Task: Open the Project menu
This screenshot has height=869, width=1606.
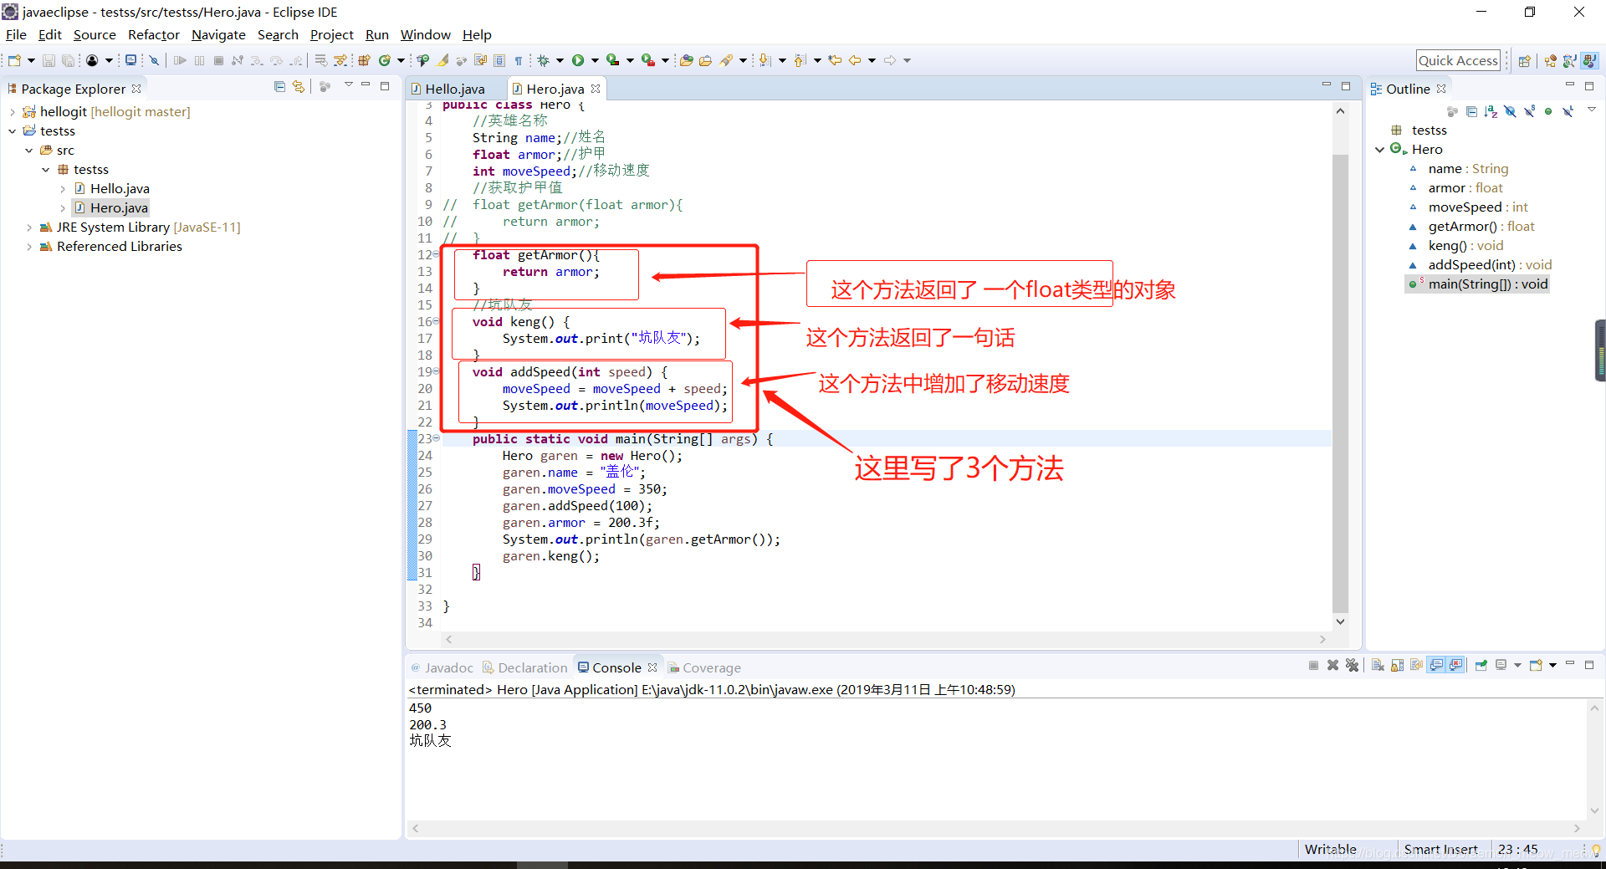Action: [332, 35]
